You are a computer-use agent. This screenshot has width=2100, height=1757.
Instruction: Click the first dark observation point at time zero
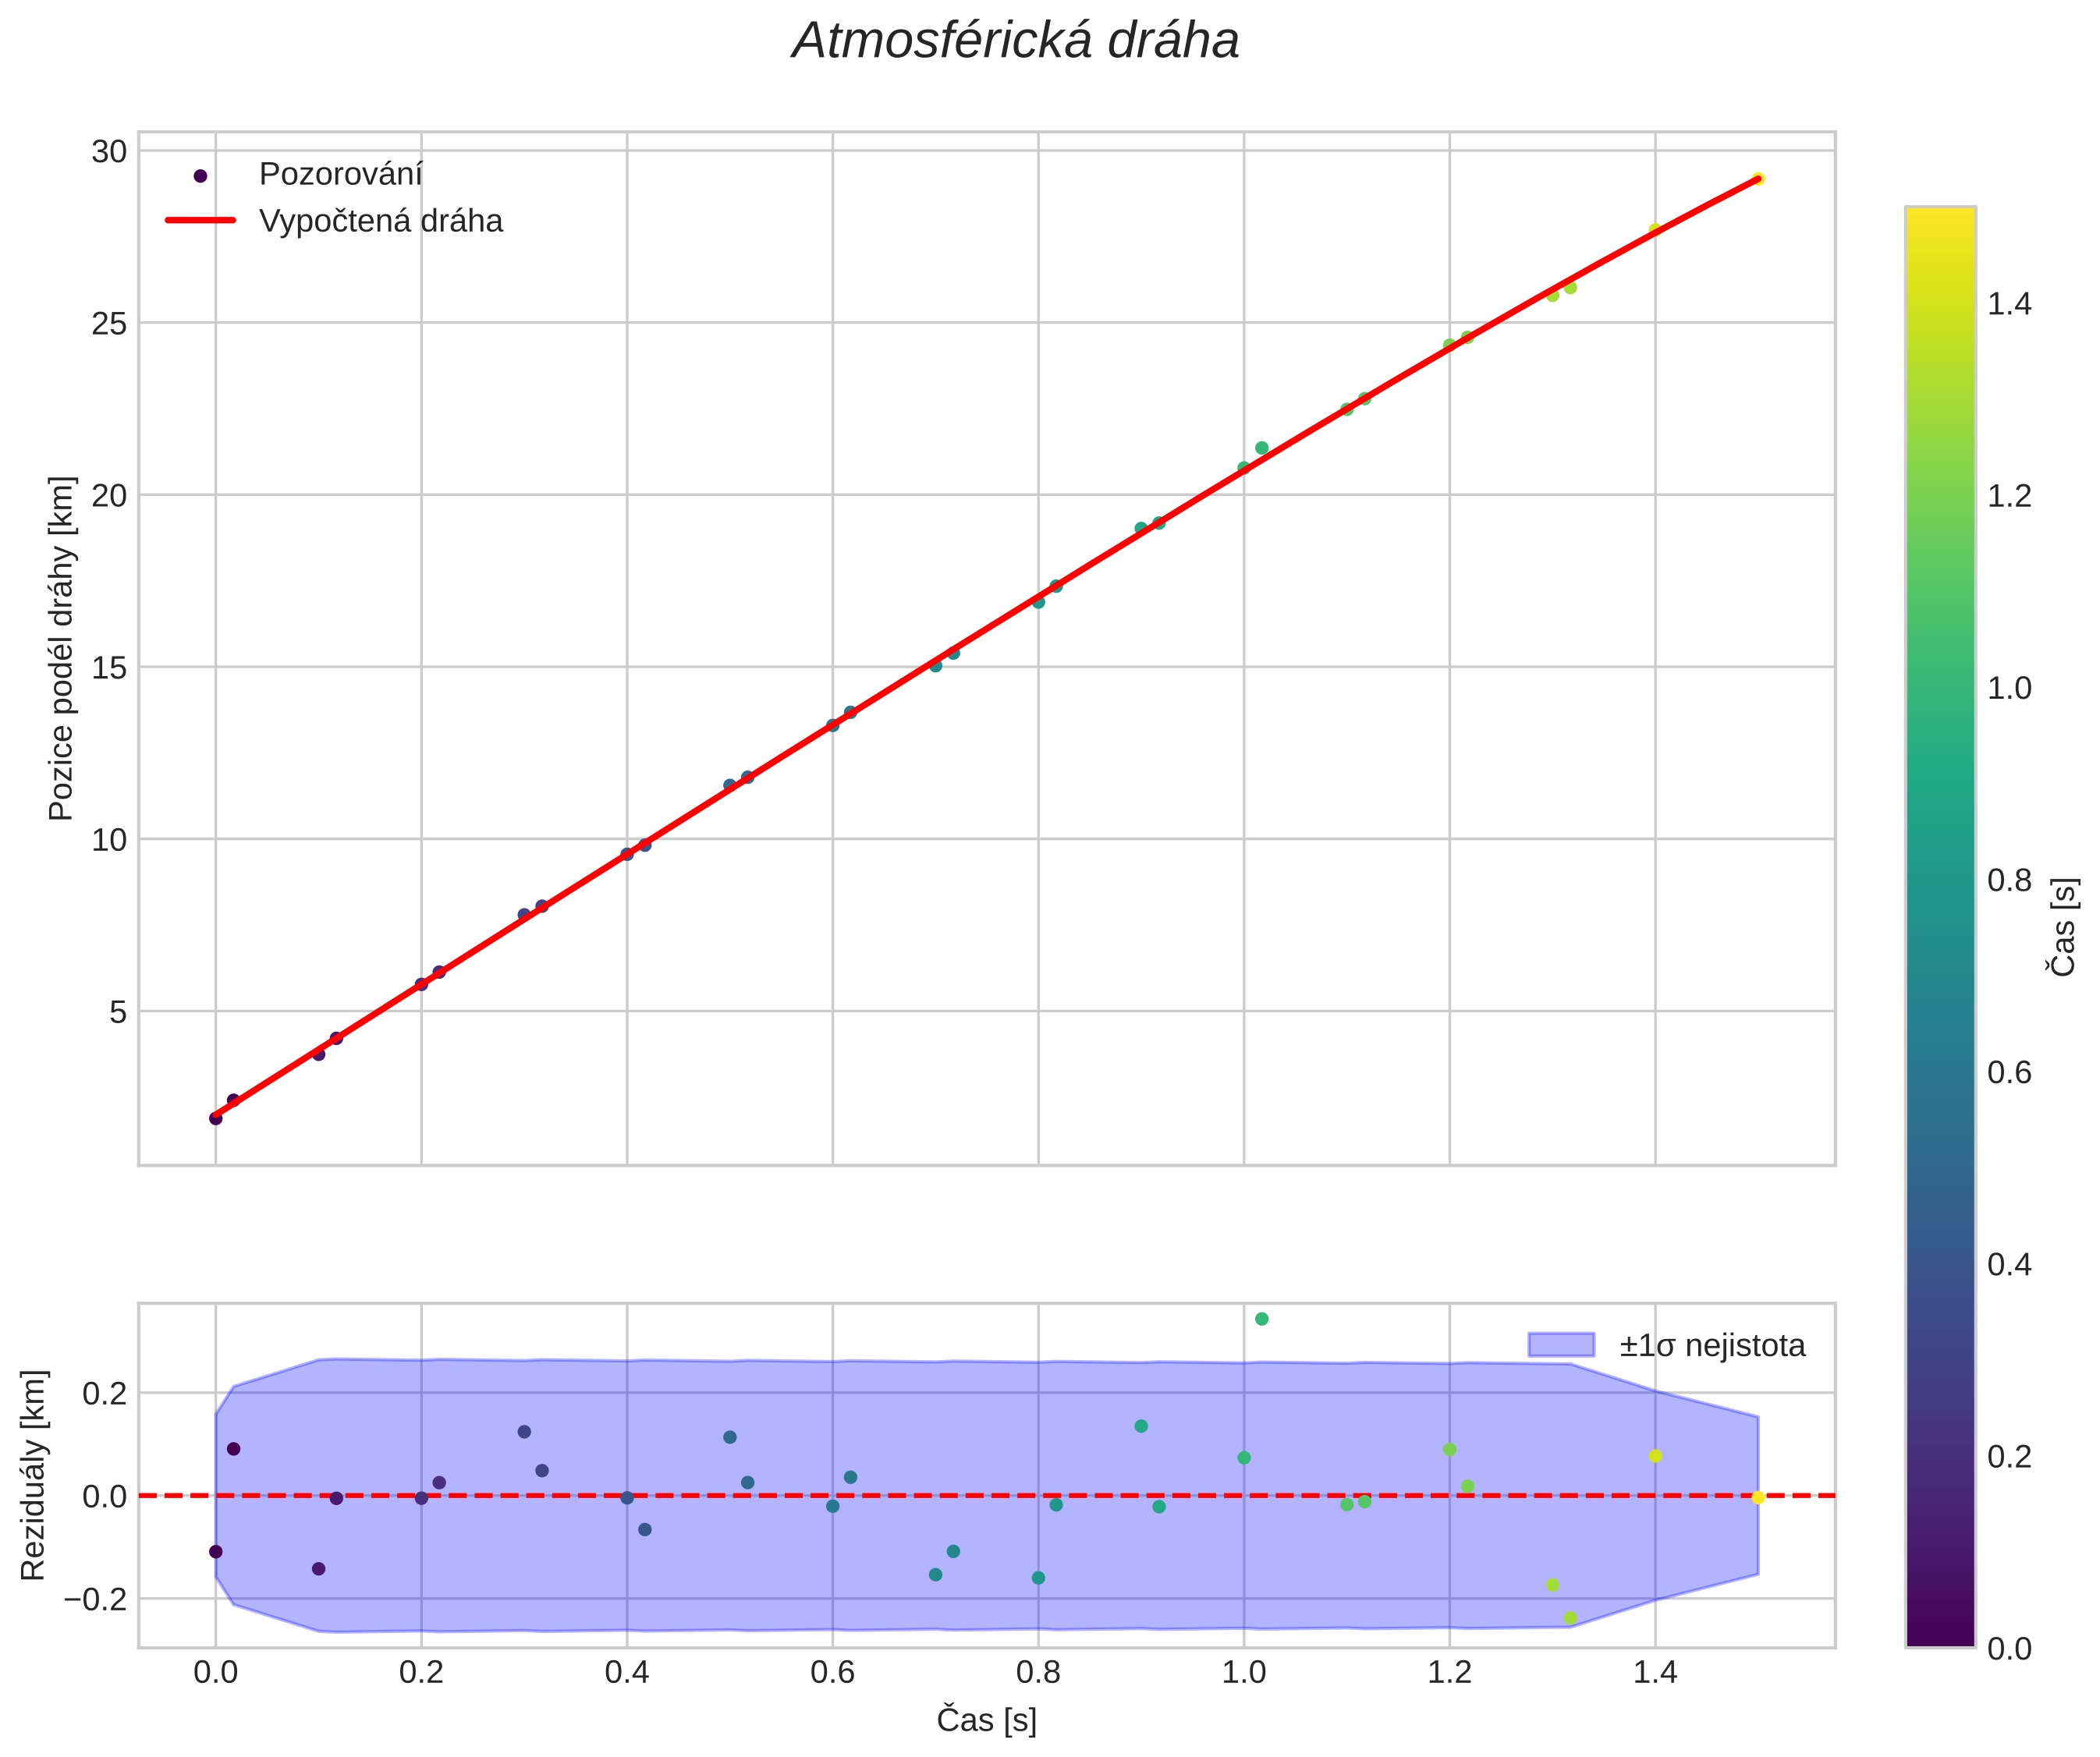[x=215, y=1118]
